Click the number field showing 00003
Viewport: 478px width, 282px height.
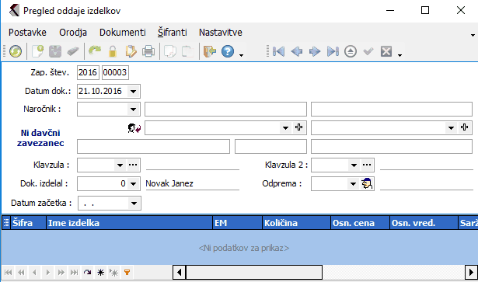coord(115,72)
